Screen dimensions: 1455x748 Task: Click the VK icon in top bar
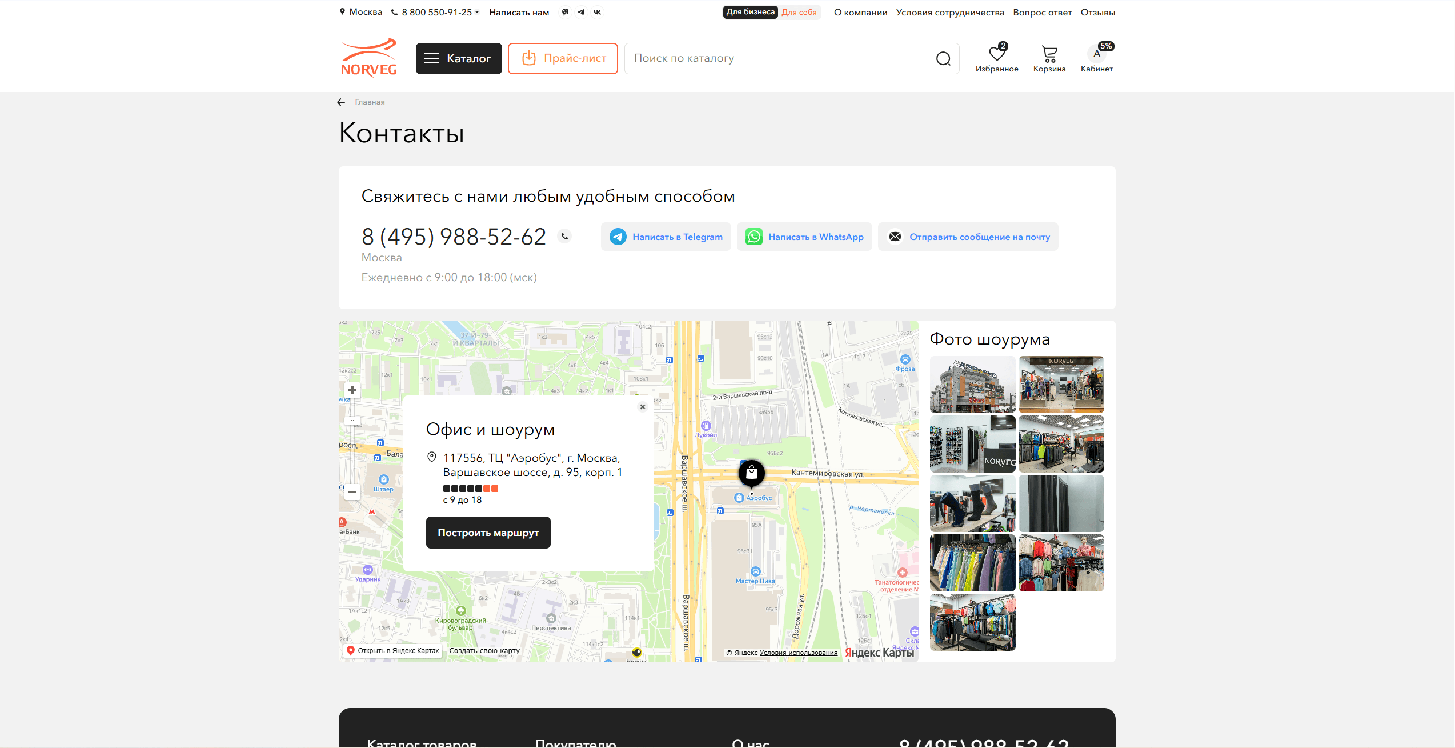[x=597, y=12]
